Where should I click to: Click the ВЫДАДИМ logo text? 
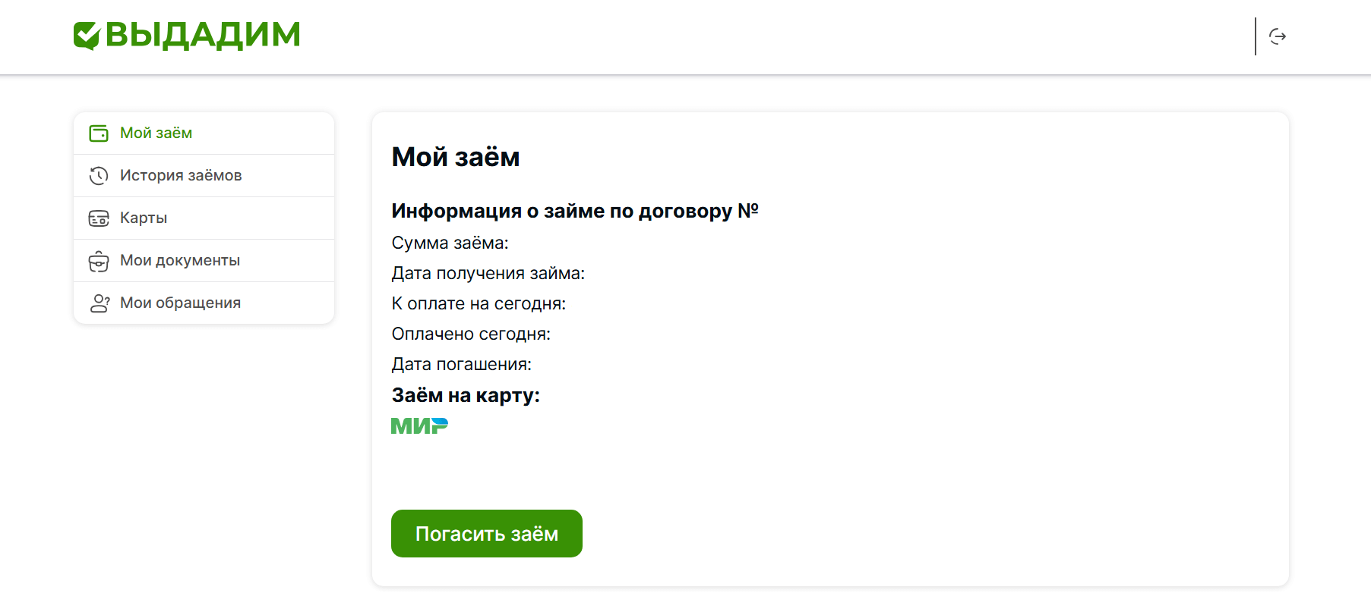(203, 35)
